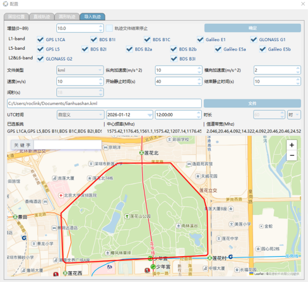
Task: Uncheck the GPS L1CA checkbox
Action: [x=41, y=40]
